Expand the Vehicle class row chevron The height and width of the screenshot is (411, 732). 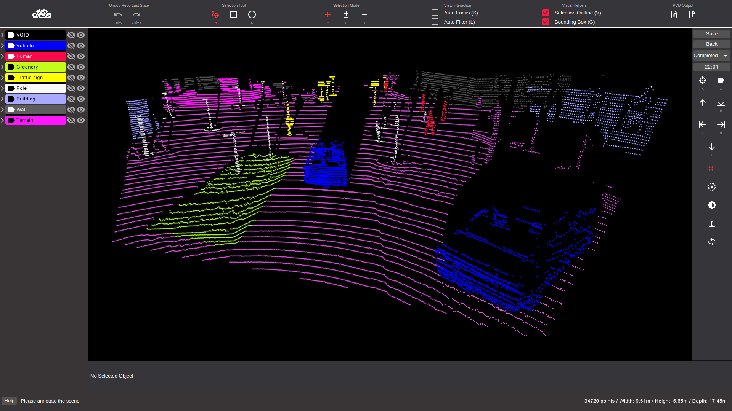coord(2,46)
